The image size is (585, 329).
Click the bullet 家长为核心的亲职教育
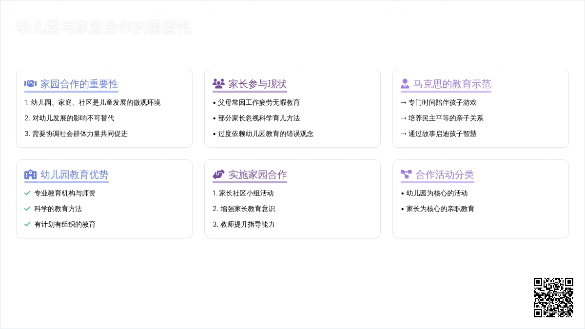coord(438,209)
